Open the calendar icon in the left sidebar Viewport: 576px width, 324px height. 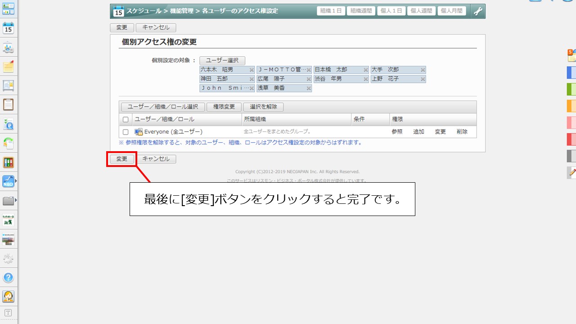tap(8, 28)
